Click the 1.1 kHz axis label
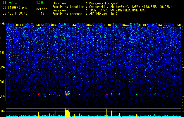 [x=2, y=38]
